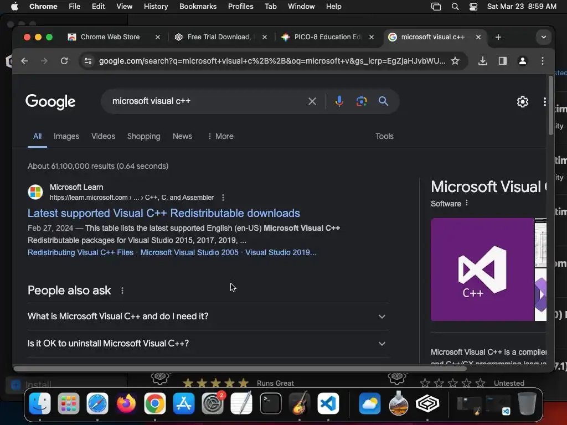The height and width of the screenshot is (425, 567).
Task: Toggle Chrome side panel icon
Action: tap(503, 61)
